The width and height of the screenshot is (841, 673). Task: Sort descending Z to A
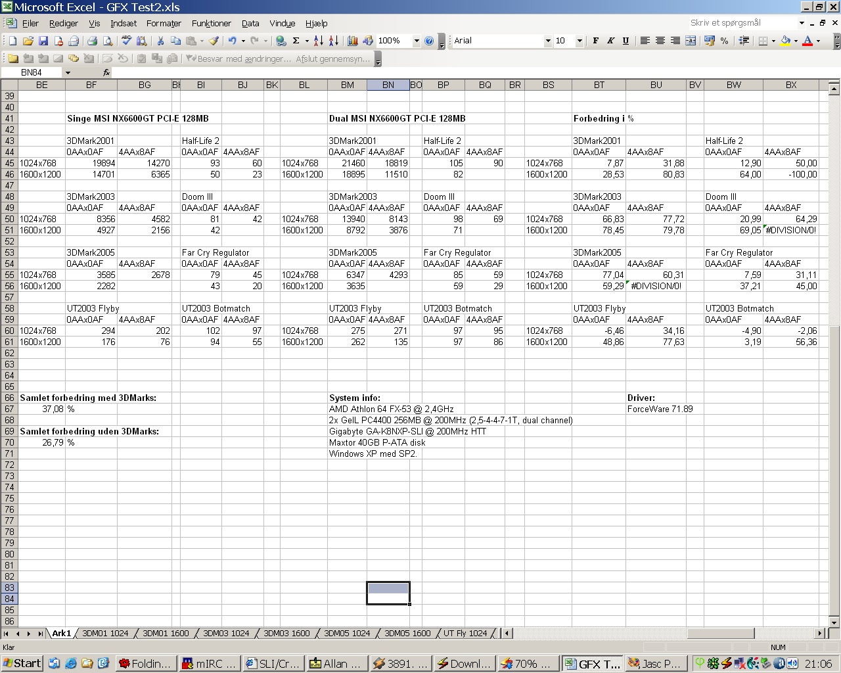(334, 41)
